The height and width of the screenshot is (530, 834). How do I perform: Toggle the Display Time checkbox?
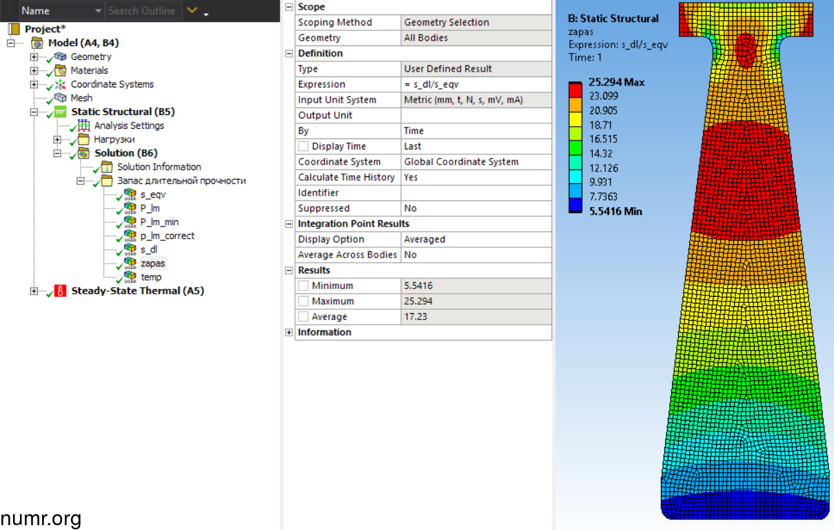tap(303, 147)
